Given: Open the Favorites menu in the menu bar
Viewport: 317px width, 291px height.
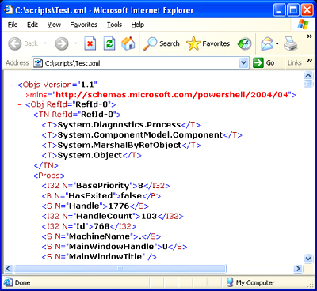Looking at the screenshot, I should point(83,25).
